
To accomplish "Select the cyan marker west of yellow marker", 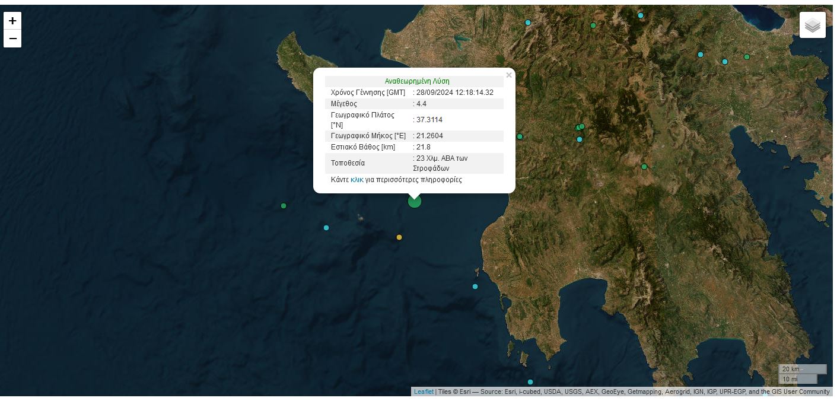I will [326, 228].
